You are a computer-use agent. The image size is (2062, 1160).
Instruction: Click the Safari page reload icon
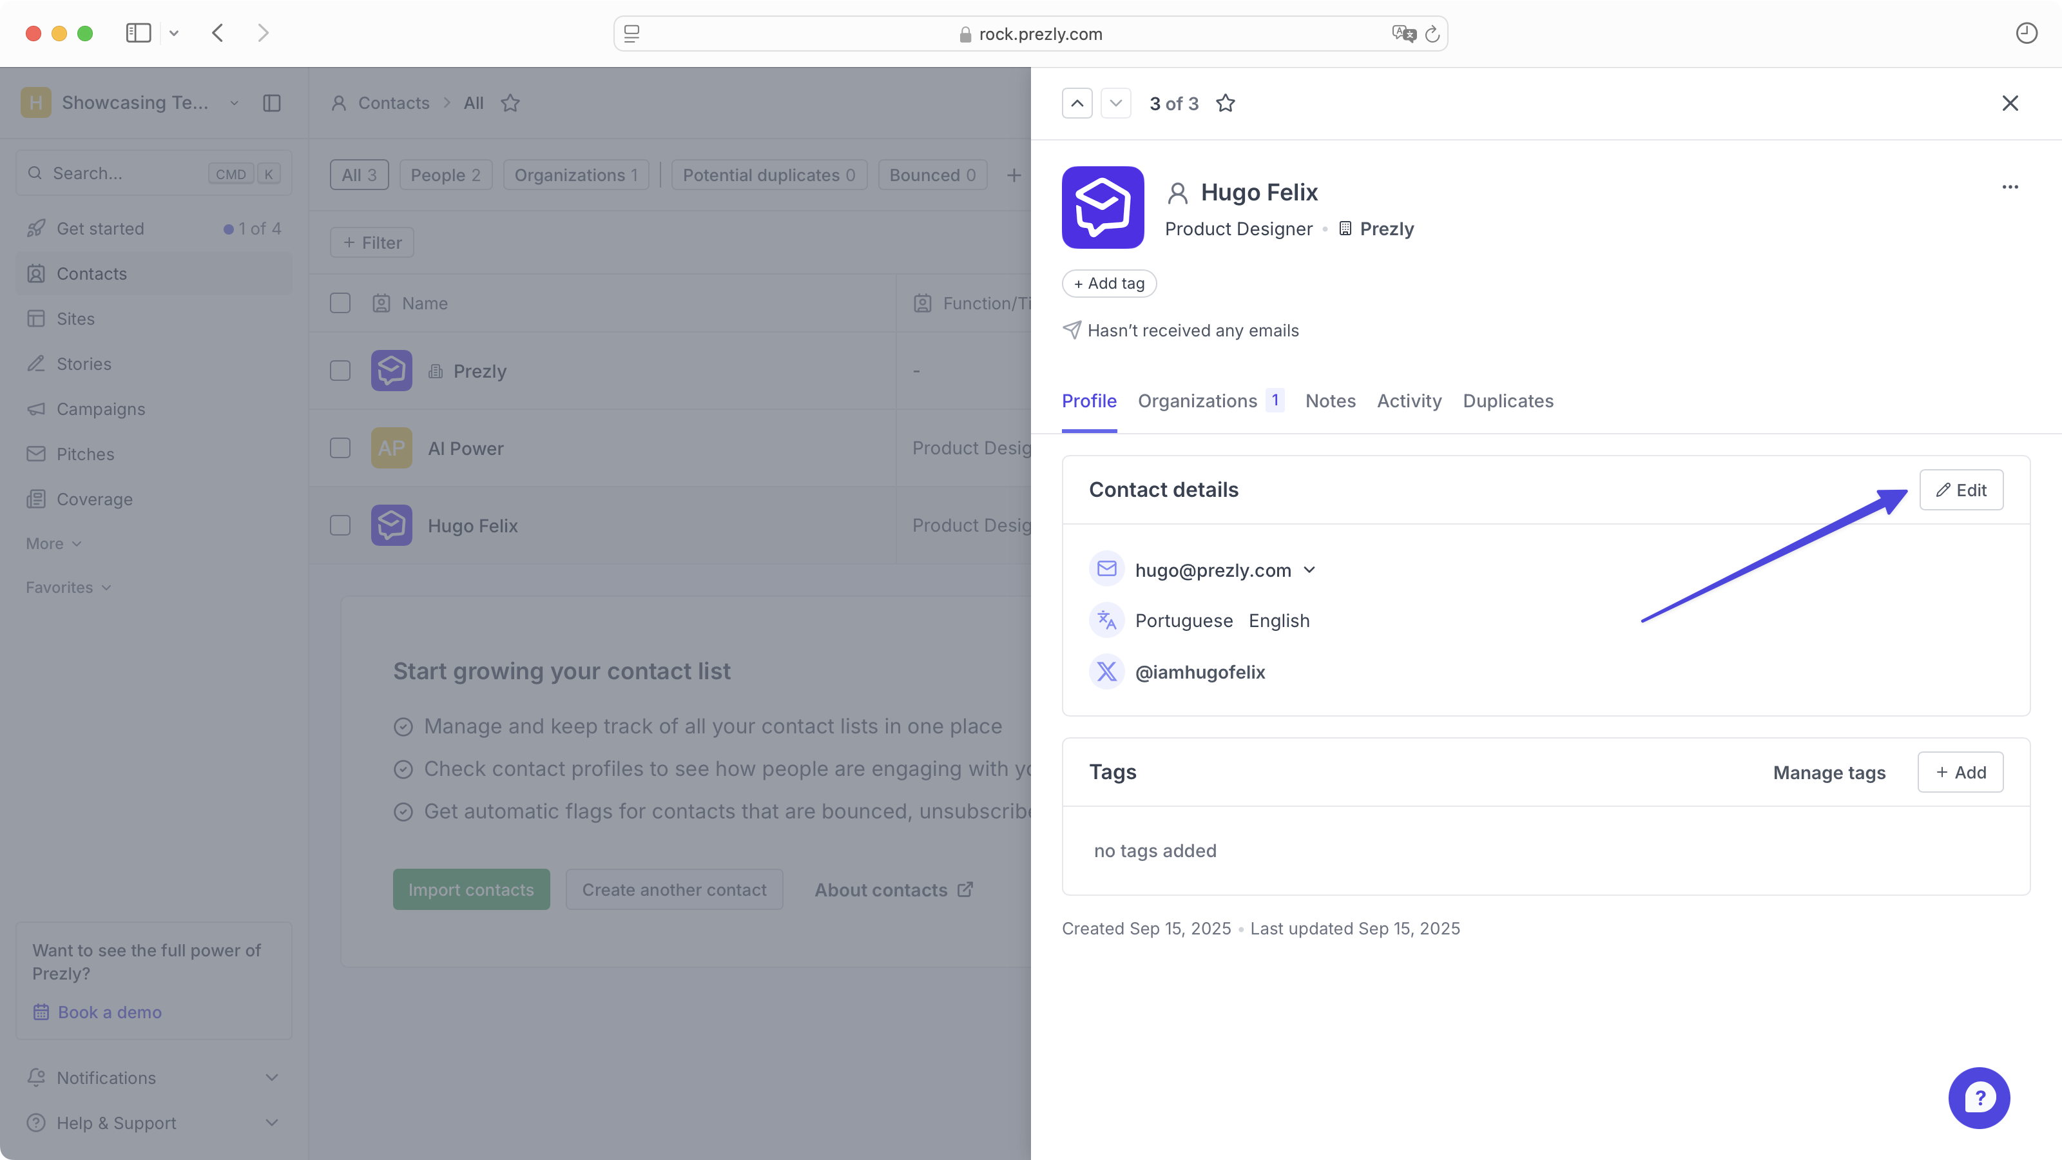[x=1432, y=34]
